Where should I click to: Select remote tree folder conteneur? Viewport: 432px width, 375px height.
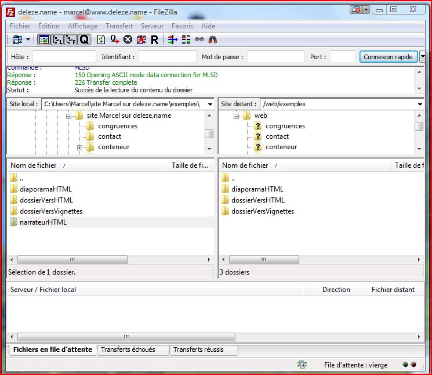(x=281, y=147)
